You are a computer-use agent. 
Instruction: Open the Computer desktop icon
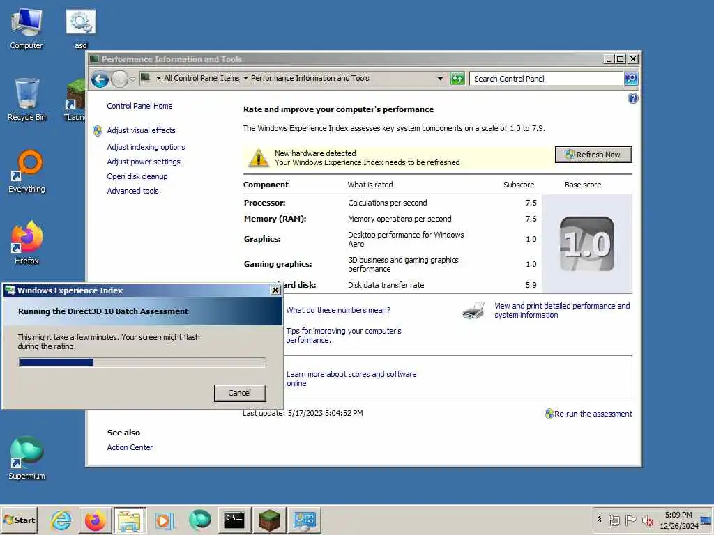pyautogui.click(x=26, y=29)
